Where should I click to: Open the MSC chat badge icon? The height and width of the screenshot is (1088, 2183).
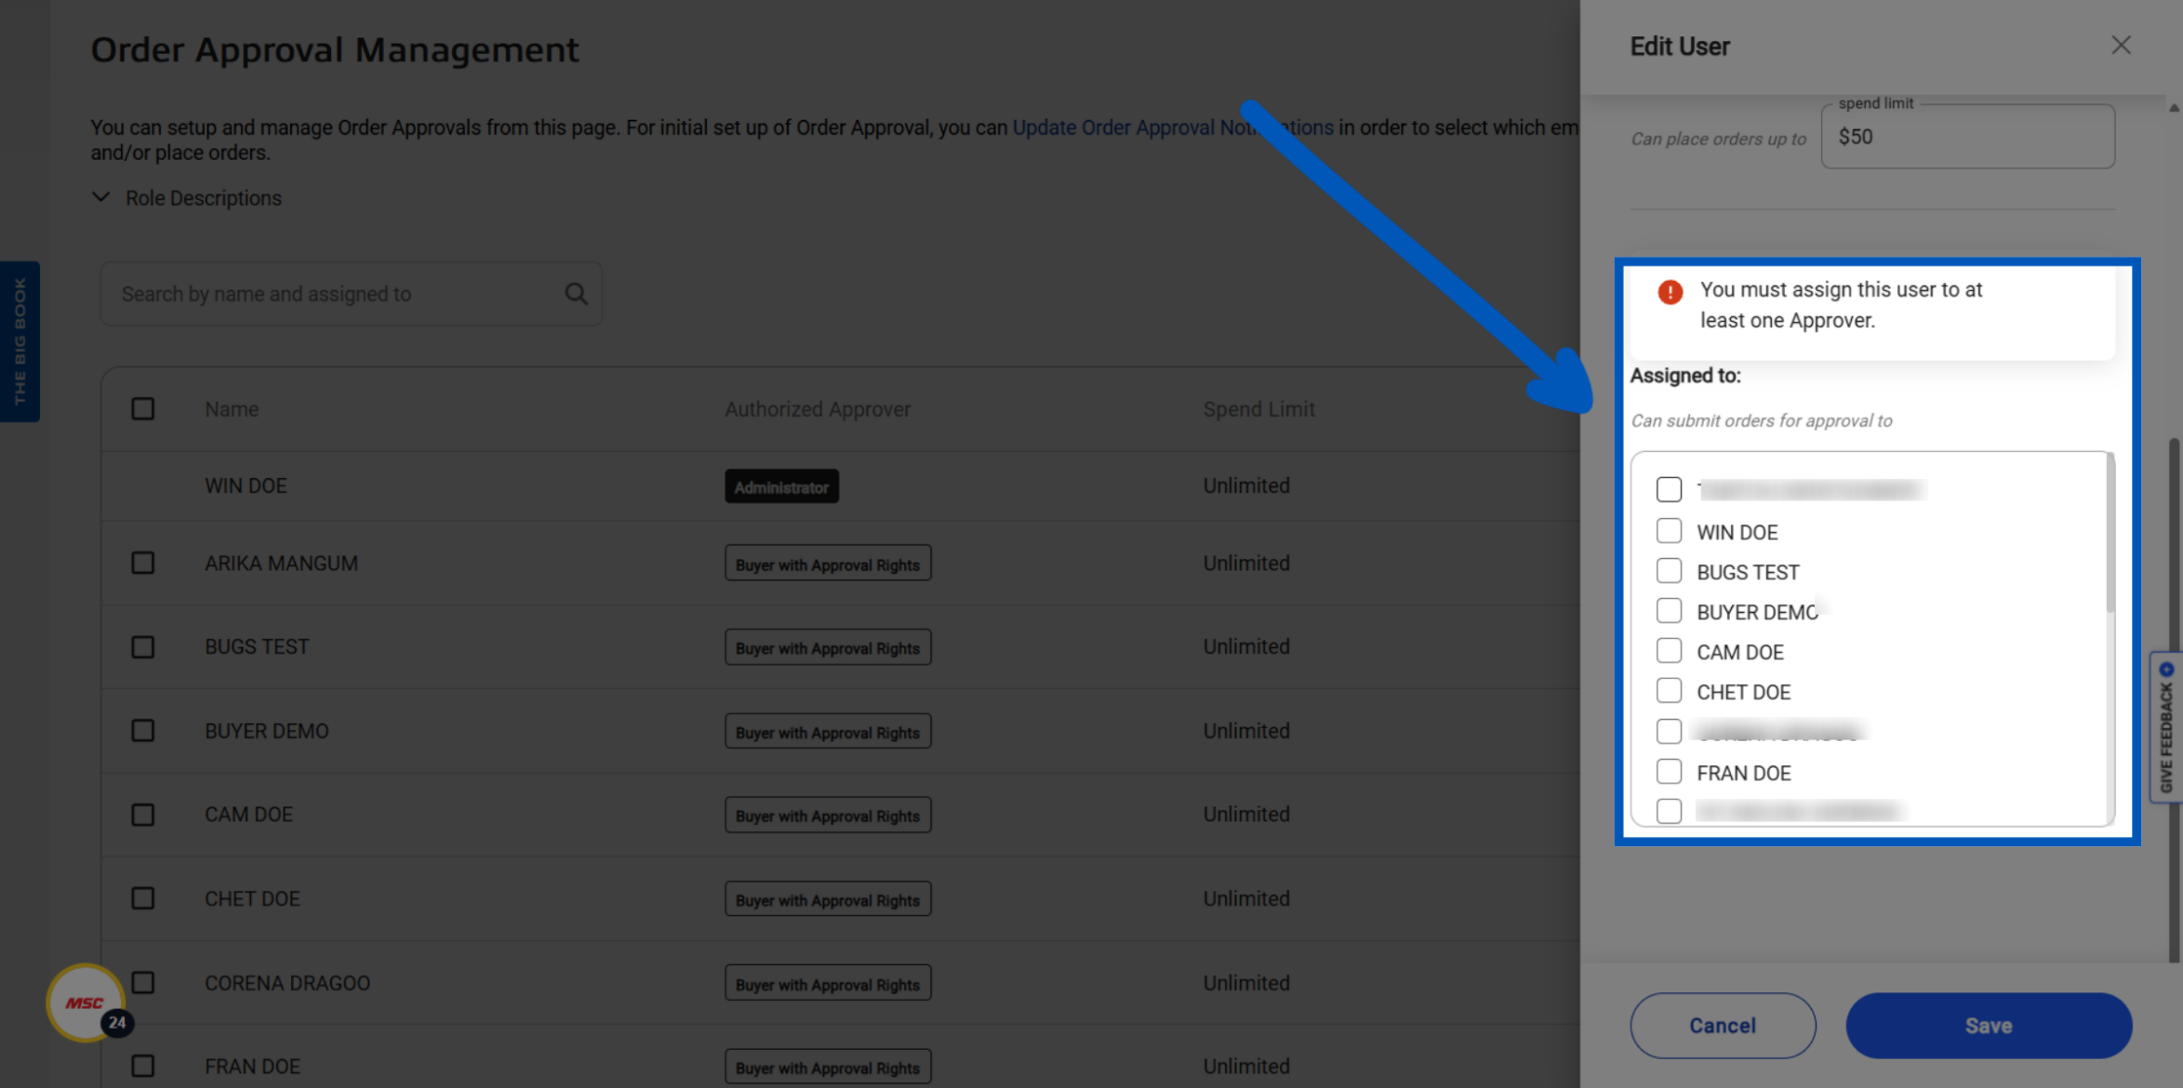(x=87, y=1002)
